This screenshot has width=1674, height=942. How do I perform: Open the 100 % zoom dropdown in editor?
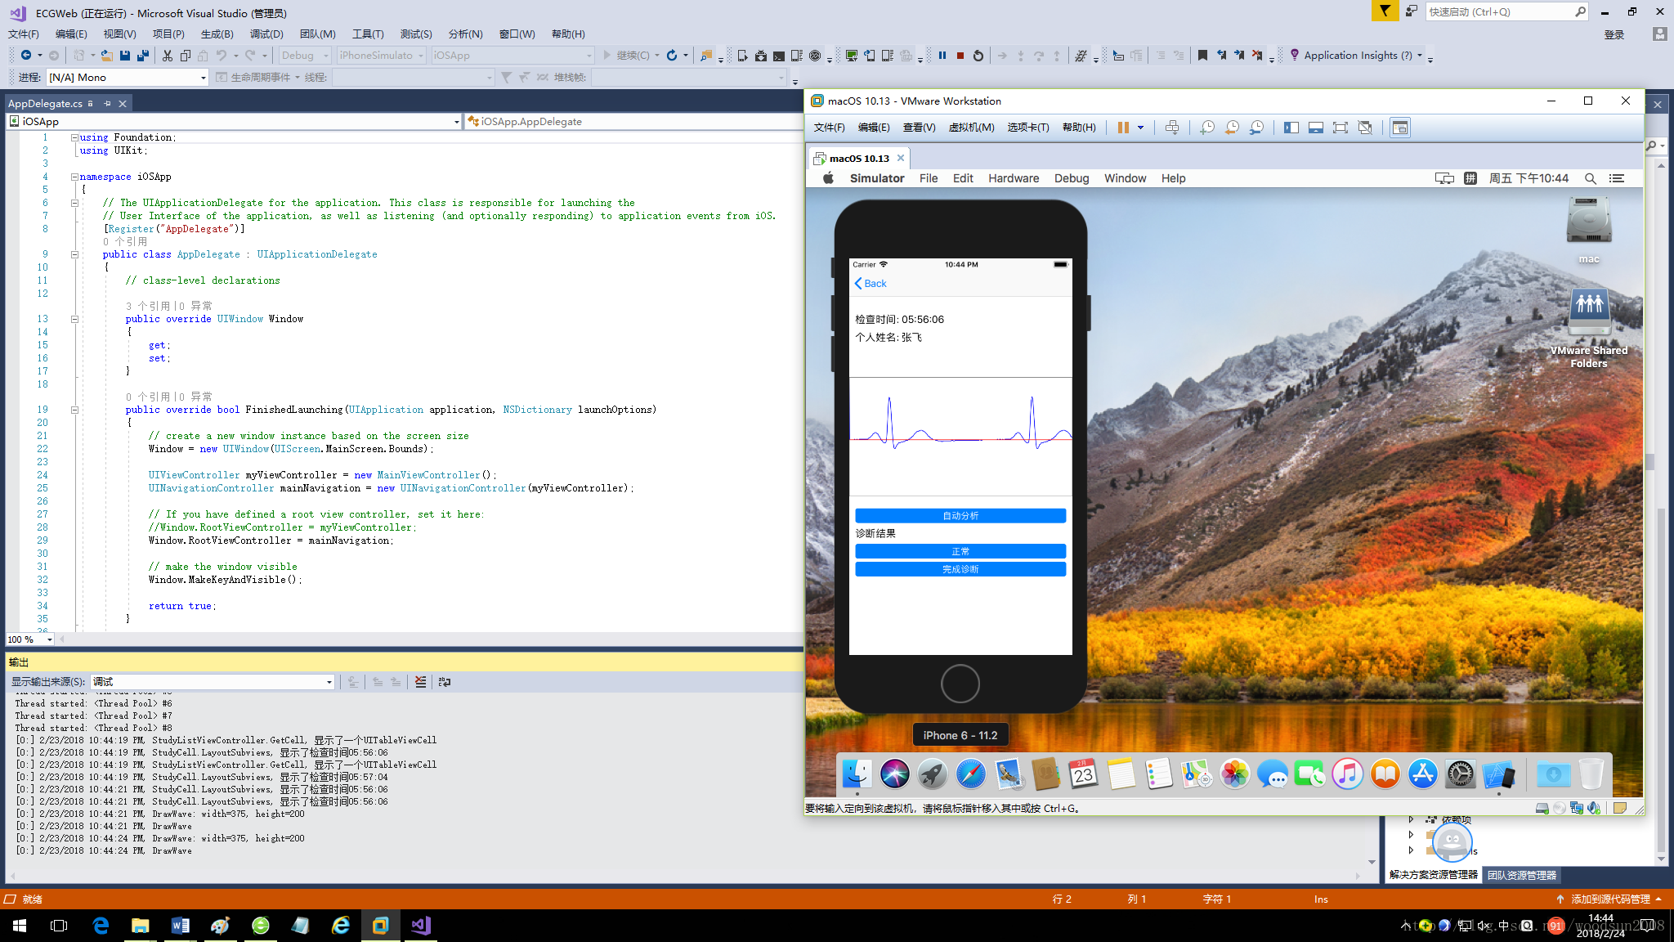click(x=29, y=639)
